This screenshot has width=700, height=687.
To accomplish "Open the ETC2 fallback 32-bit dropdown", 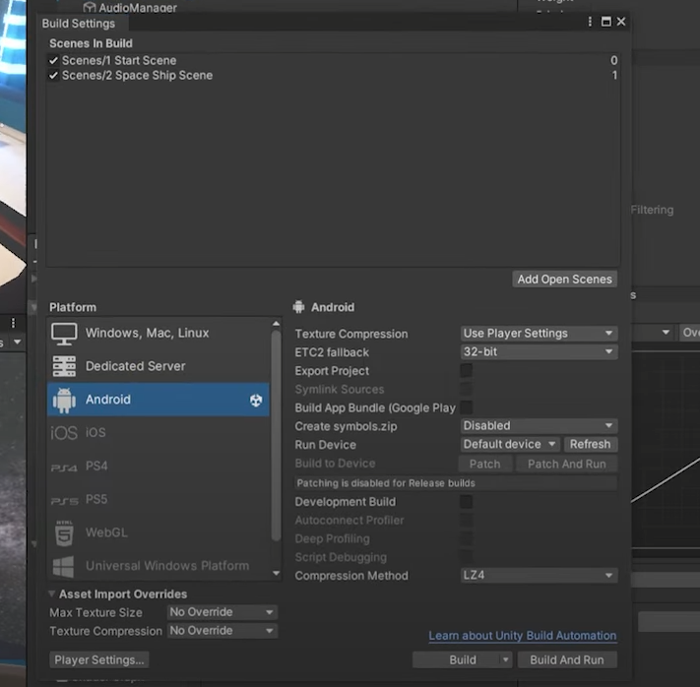I will coord(539,351).
